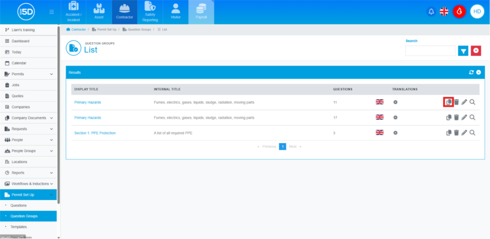Add translation for Section 1: PPE Protection
490x239 pixels.
coord(396,133)
